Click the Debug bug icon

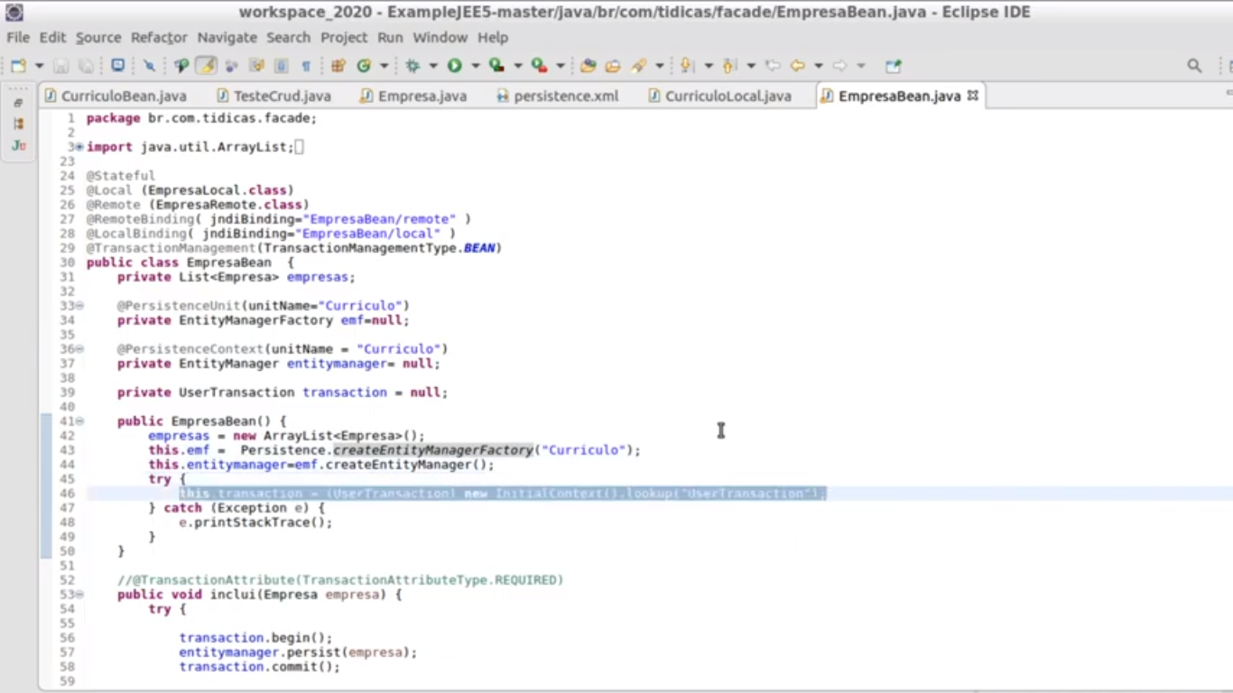coord(413,66)
